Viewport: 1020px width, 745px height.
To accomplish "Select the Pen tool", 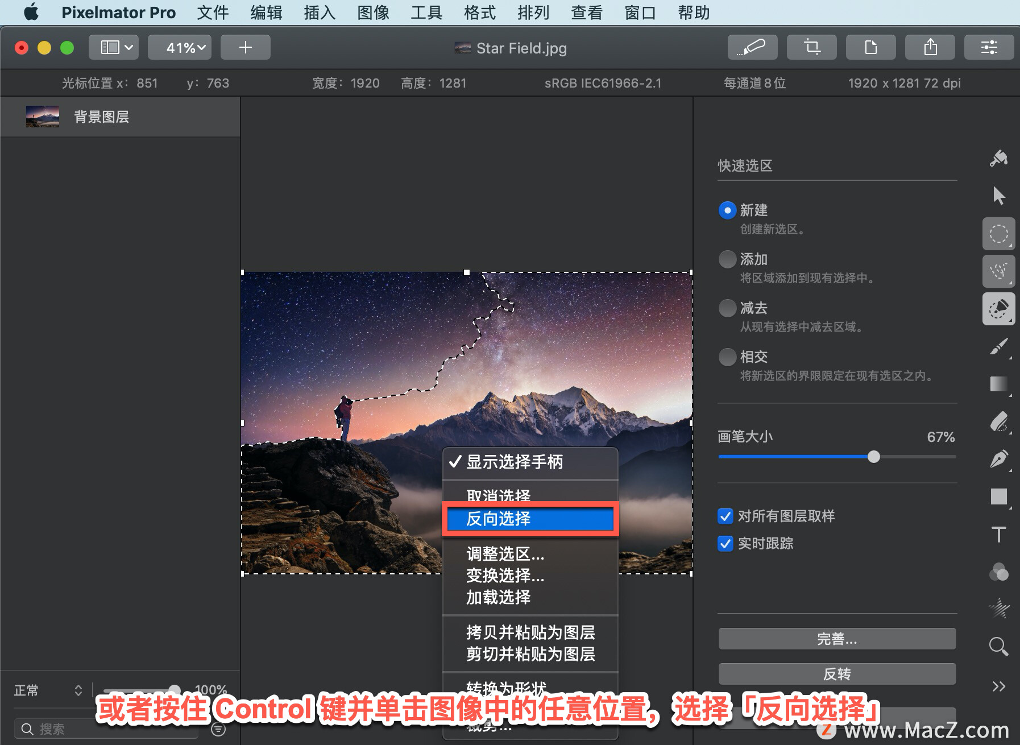I will [x=998, y=459].
